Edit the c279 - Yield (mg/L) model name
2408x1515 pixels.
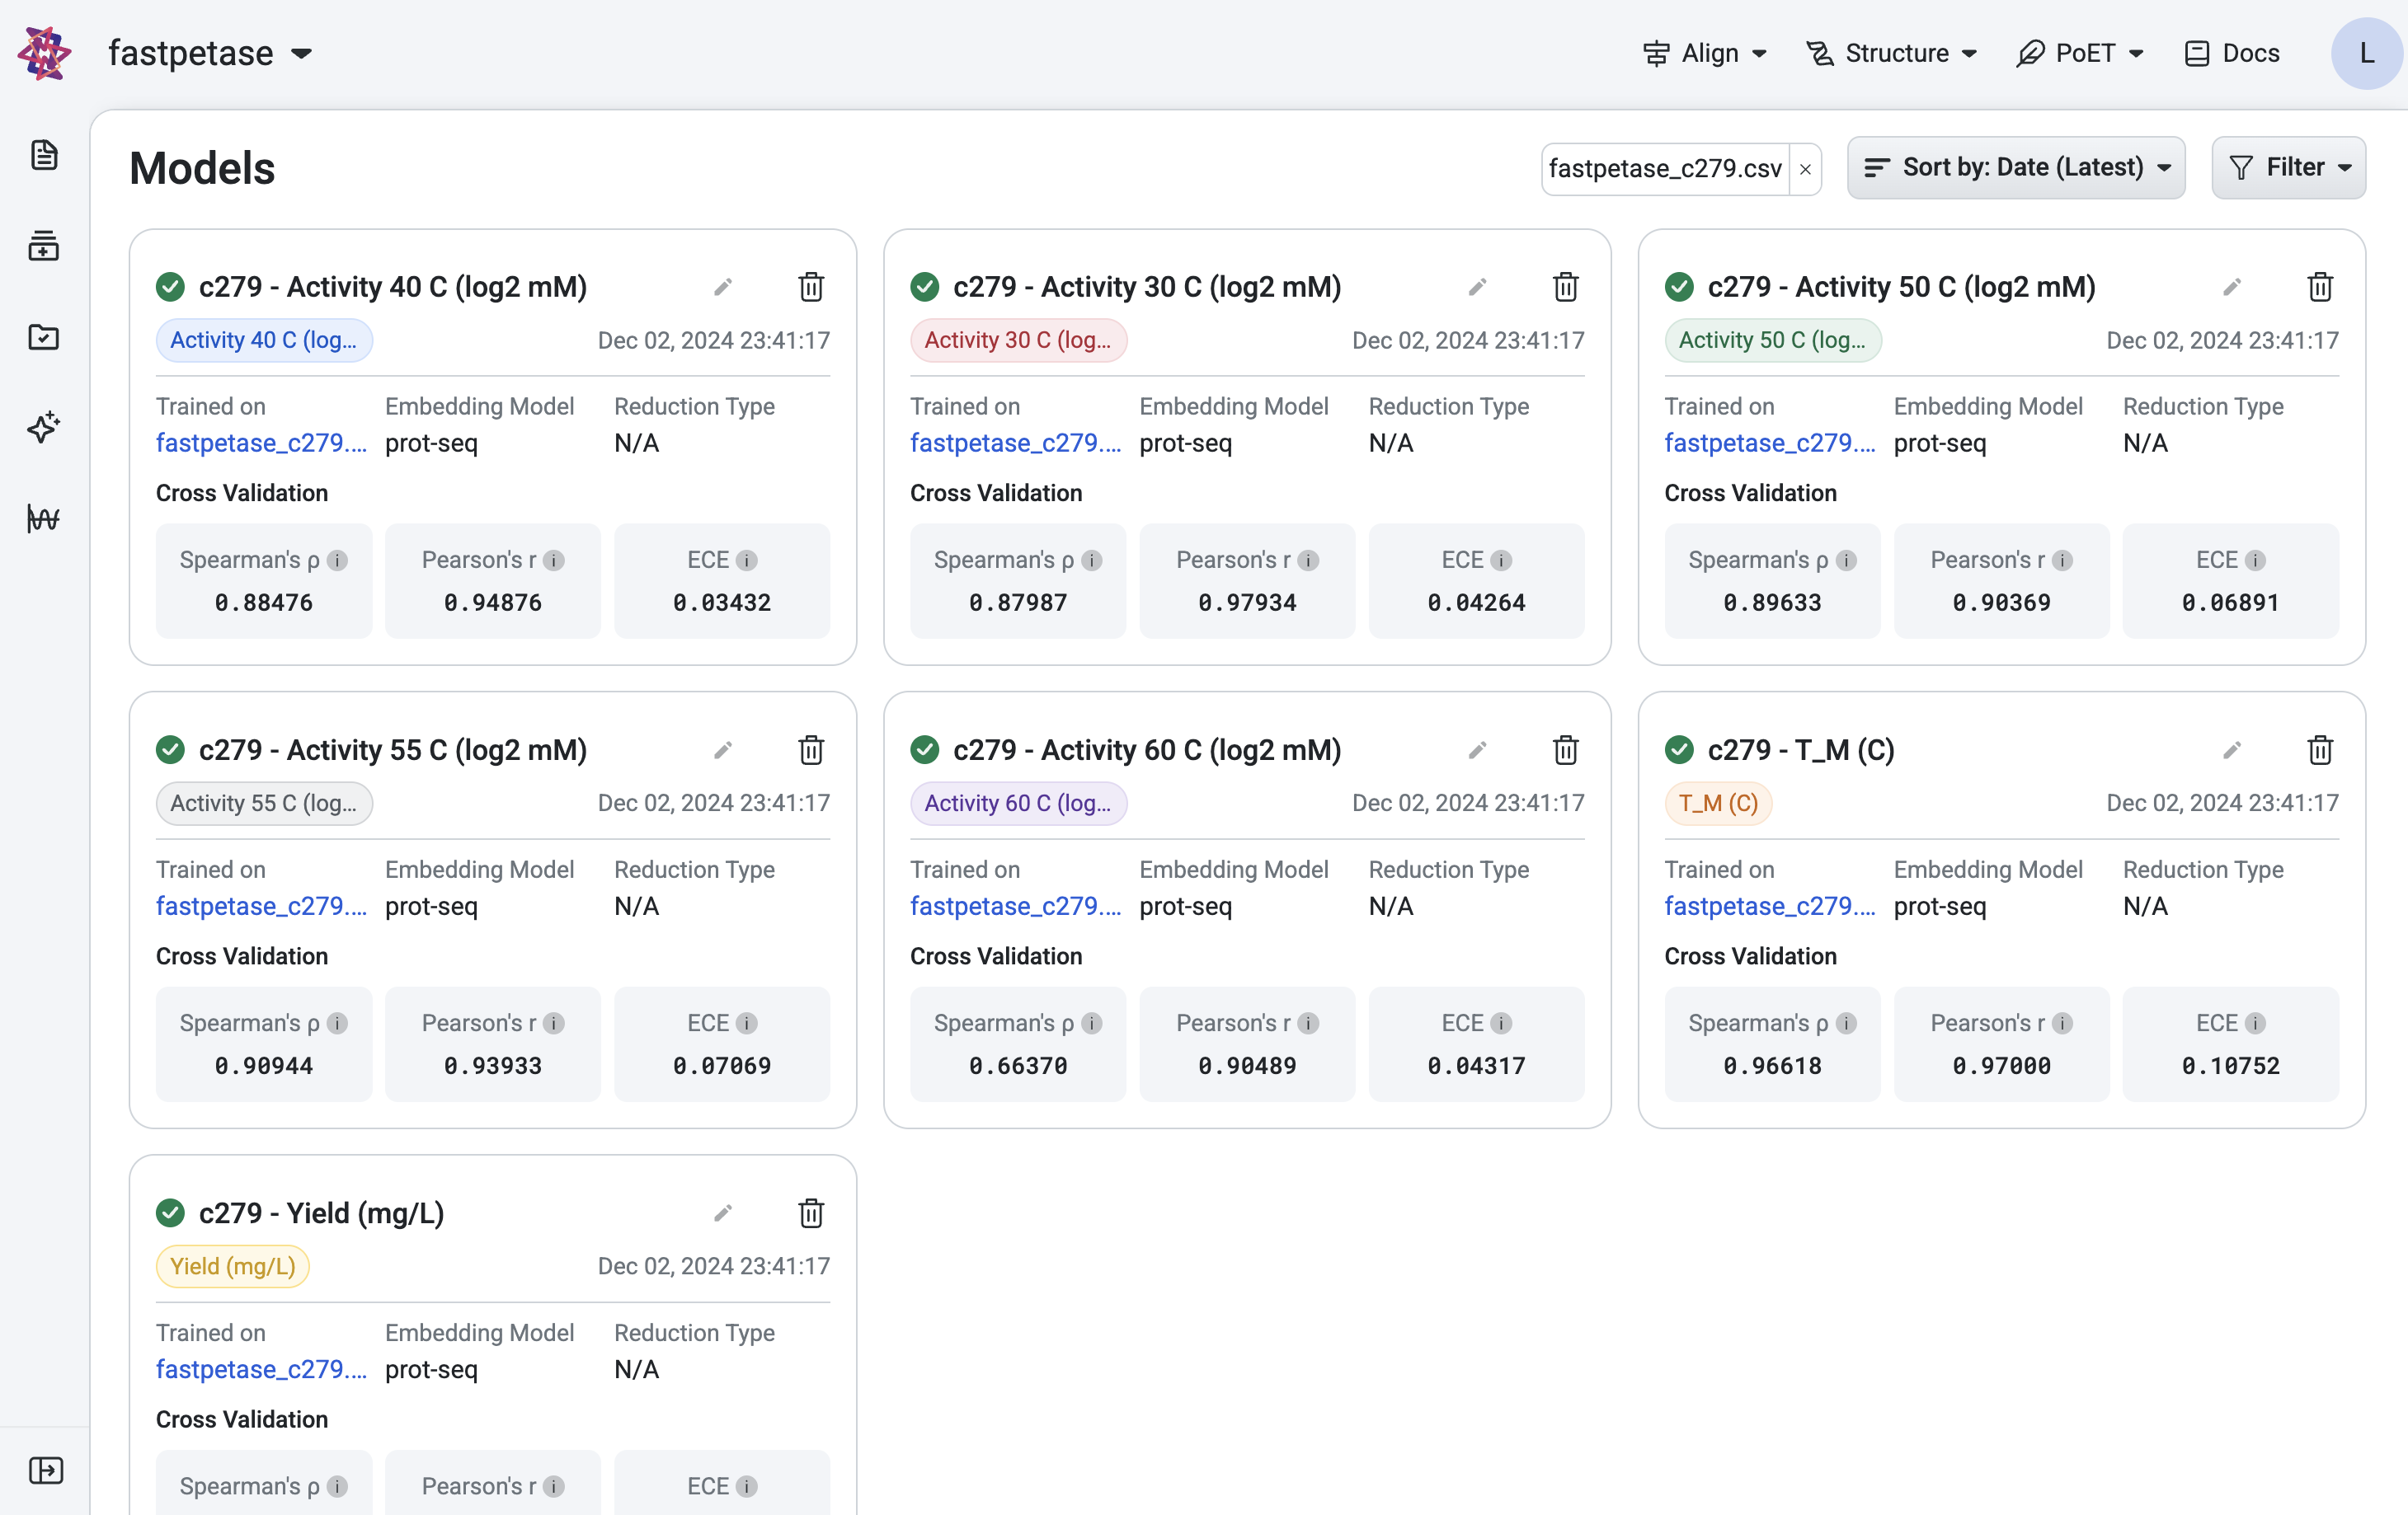click(x=723, y=1213)
